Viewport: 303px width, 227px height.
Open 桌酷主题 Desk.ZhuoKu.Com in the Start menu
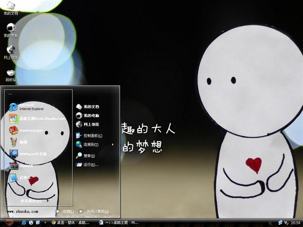[37, 119]
